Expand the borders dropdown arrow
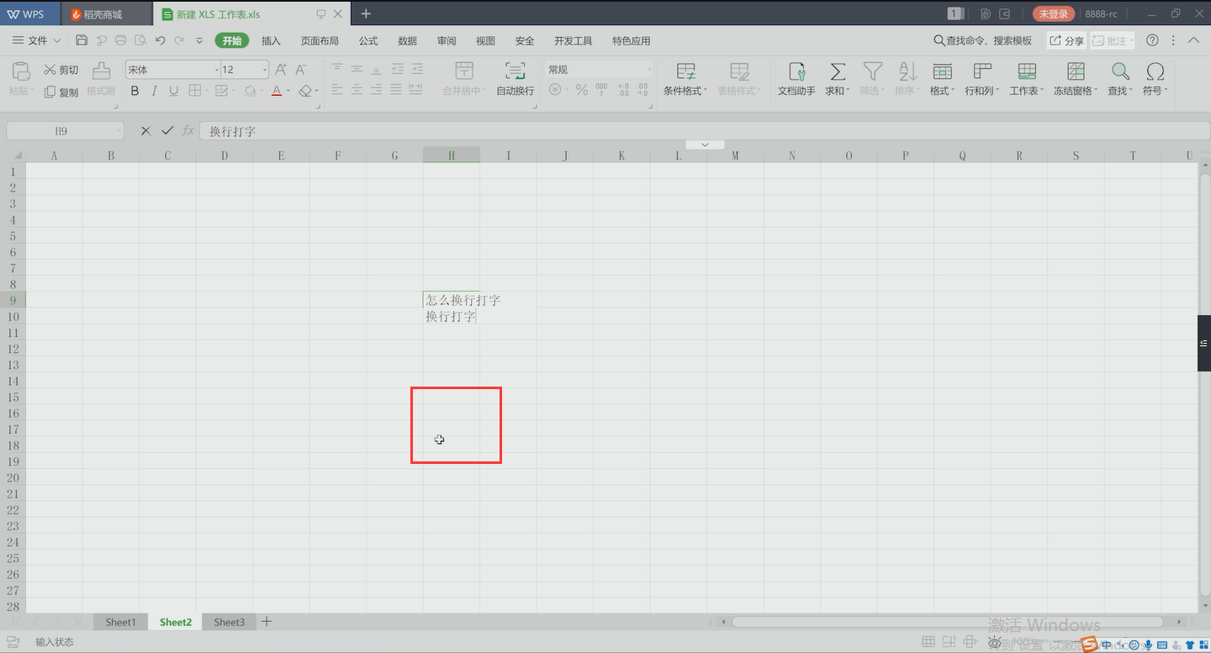Viewport: 1211px width, 653px height. [207, 91]
